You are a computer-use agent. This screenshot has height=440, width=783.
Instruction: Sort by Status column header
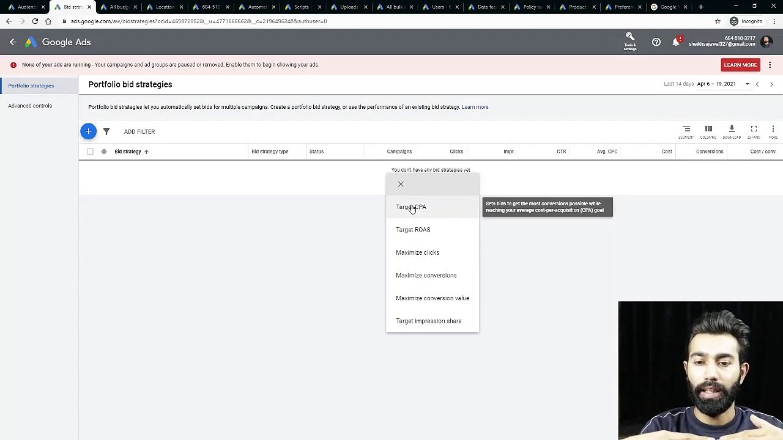pyautogui.click(x=316, y=152)
